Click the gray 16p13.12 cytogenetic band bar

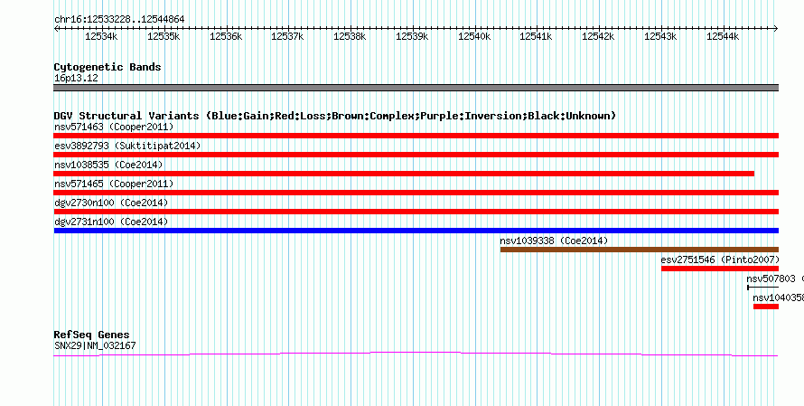(x=416, y=88)
